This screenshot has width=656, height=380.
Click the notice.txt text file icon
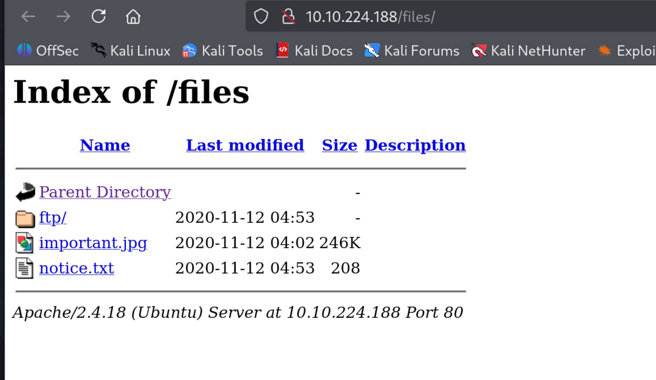click(24, 268)
